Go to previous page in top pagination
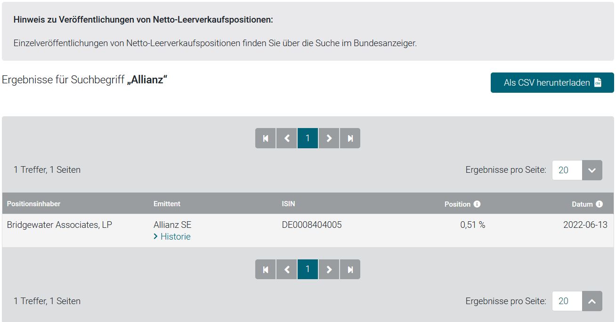616x322 pixels. click(287, 138)
